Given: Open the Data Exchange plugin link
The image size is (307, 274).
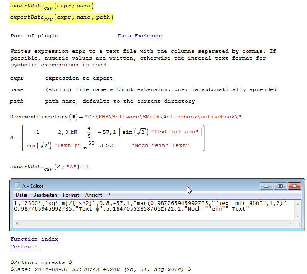Looking at the screenshot, I should coord(140,36).
